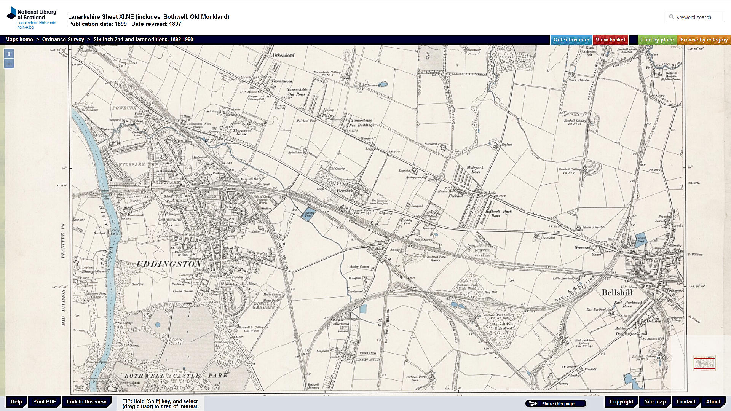Open the Copyright page
This screenshot has height=411, width=731.
tap(621, 401)
